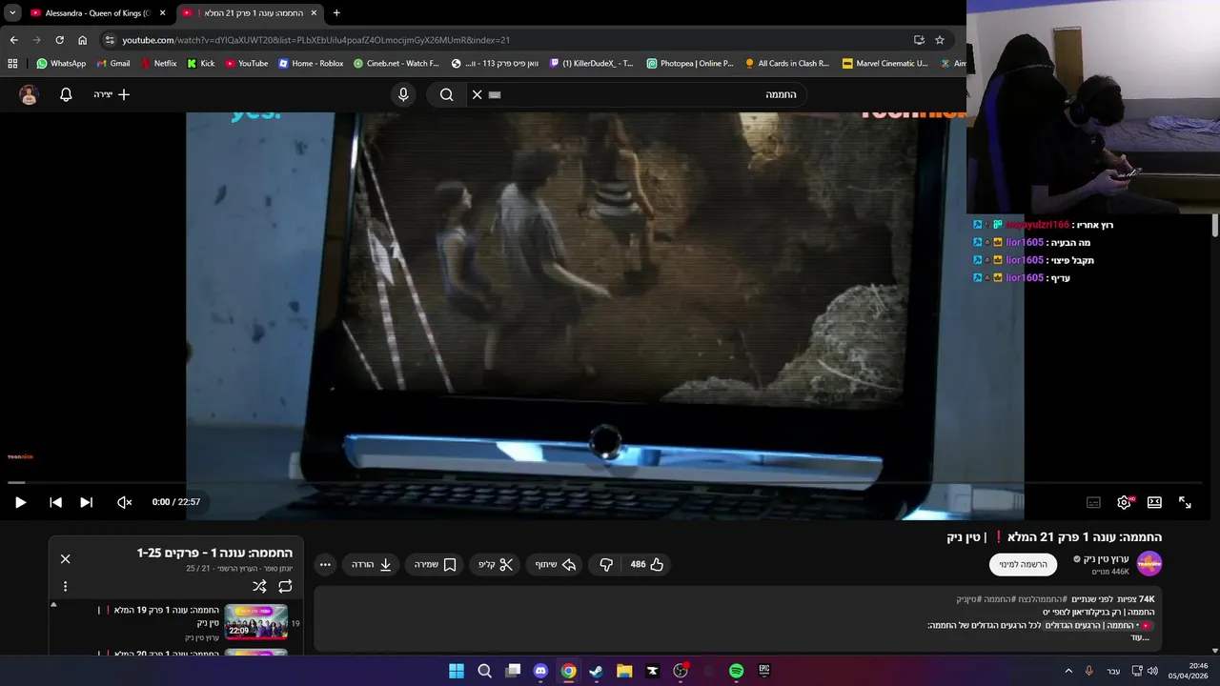Viewport: 1220px width, 686px height.
Task: Open the subscribed (הרשמה למינוי) menu
Action: tap(1023, 564)
